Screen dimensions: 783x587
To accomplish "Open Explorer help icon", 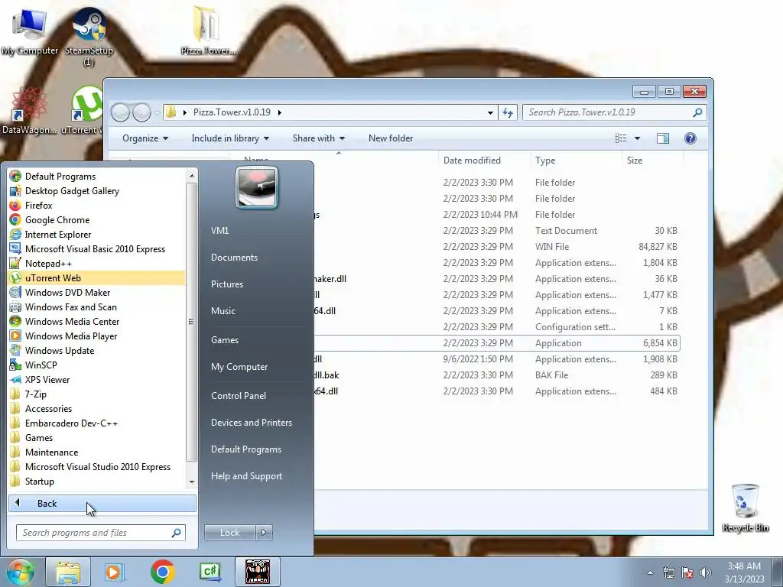I will [x=690, y=138].
